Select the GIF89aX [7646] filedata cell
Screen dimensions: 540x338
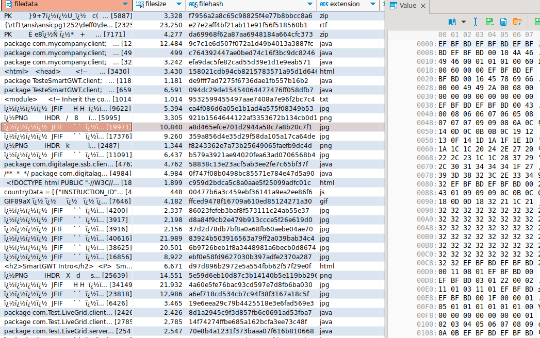coord(67,201)
